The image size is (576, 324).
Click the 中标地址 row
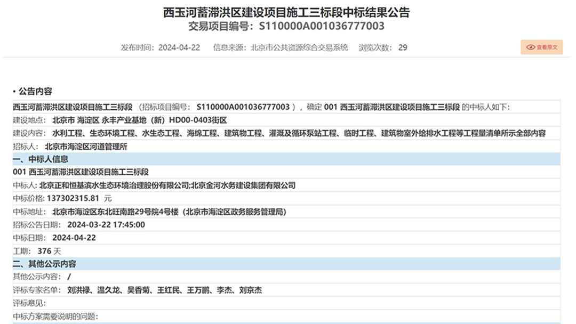(149, 212)
